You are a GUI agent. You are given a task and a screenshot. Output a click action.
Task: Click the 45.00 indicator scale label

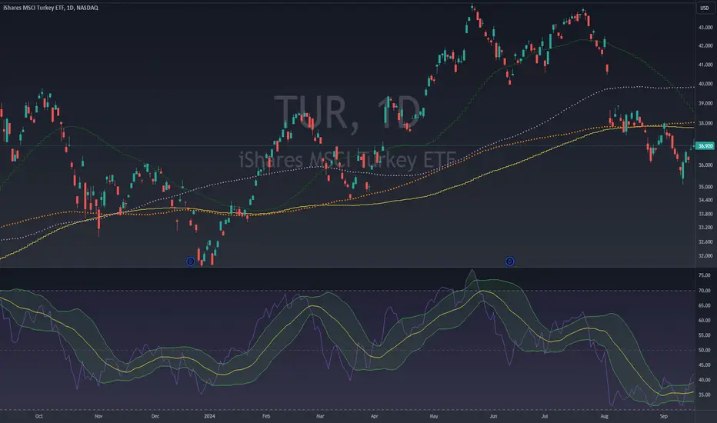tap(705, 365)
